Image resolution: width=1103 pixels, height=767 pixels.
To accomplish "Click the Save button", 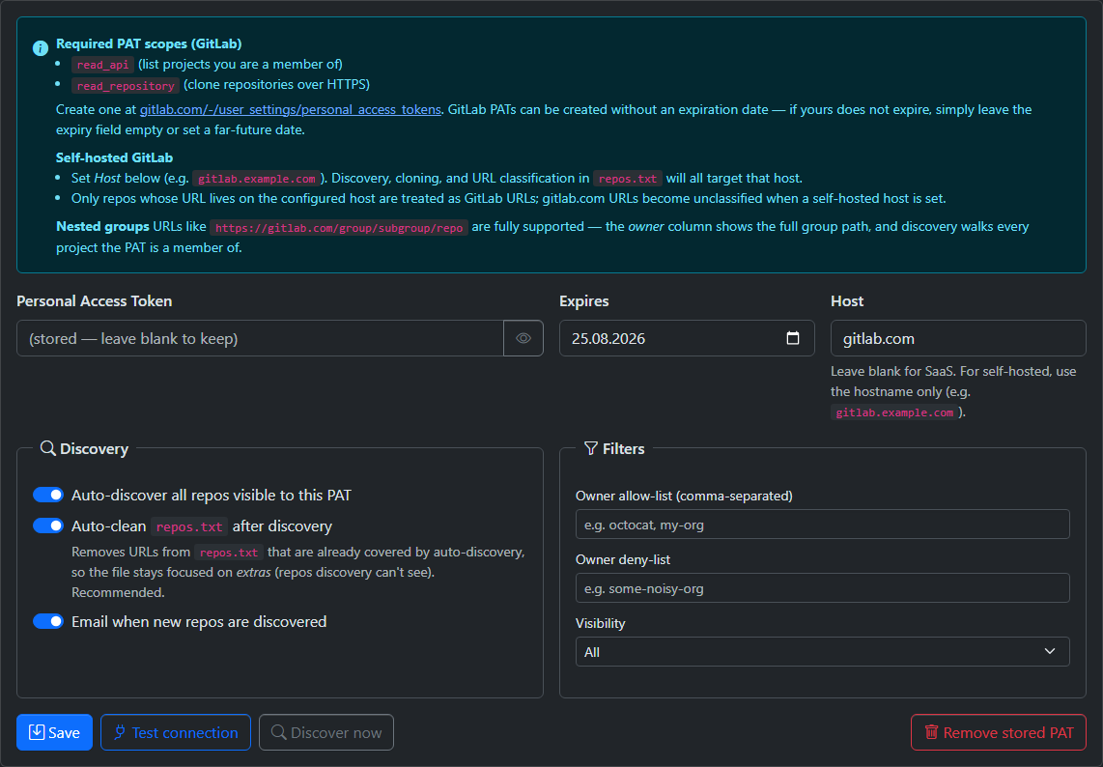I will pyautogui.click(x=54, y=732).
